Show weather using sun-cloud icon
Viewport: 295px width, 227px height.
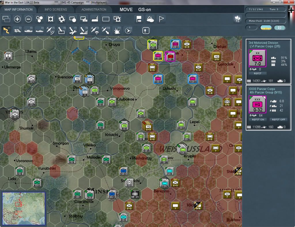150,19
